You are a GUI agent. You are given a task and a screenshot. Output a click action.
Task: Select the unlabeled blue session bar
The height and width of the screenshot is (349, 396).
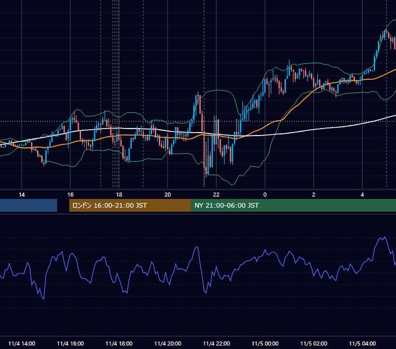point(29,205)
